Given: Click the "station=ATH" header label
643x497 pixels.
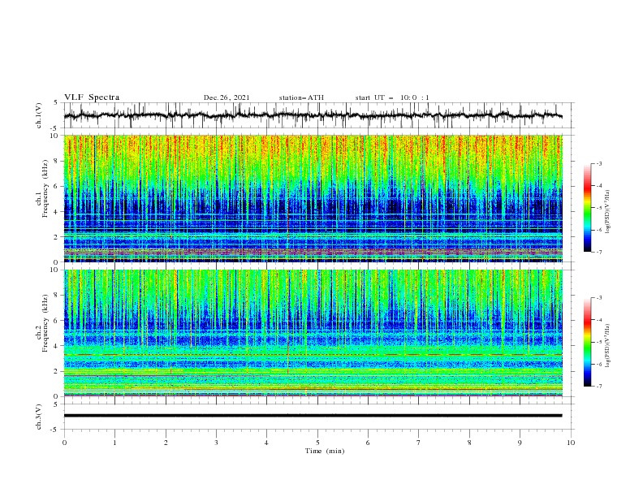Looking at the screenshot, I should click(301, 97).
